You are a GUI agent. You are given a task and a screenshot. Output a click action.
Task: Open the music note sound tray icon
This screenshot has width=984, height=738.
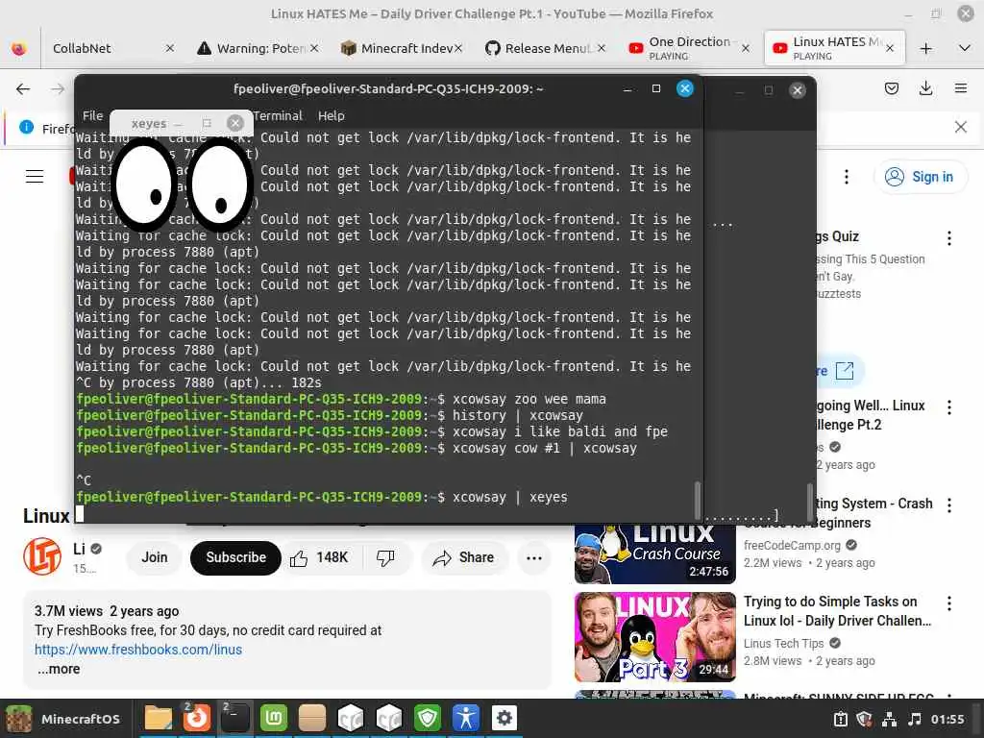tap(915, 719)
